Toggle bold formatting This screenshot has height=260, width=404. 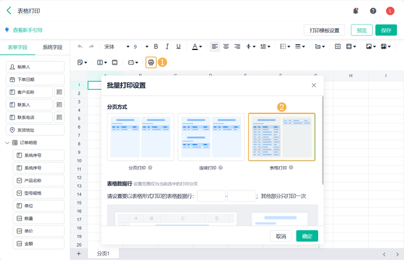pyautogui.click(x=156, y=46)
